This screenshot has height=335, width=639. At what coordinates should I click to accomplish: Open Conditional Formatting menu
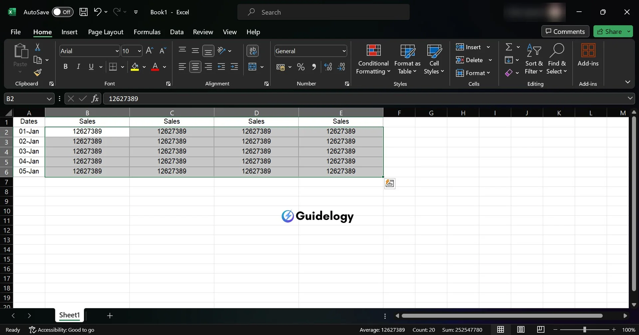point(373,59)
